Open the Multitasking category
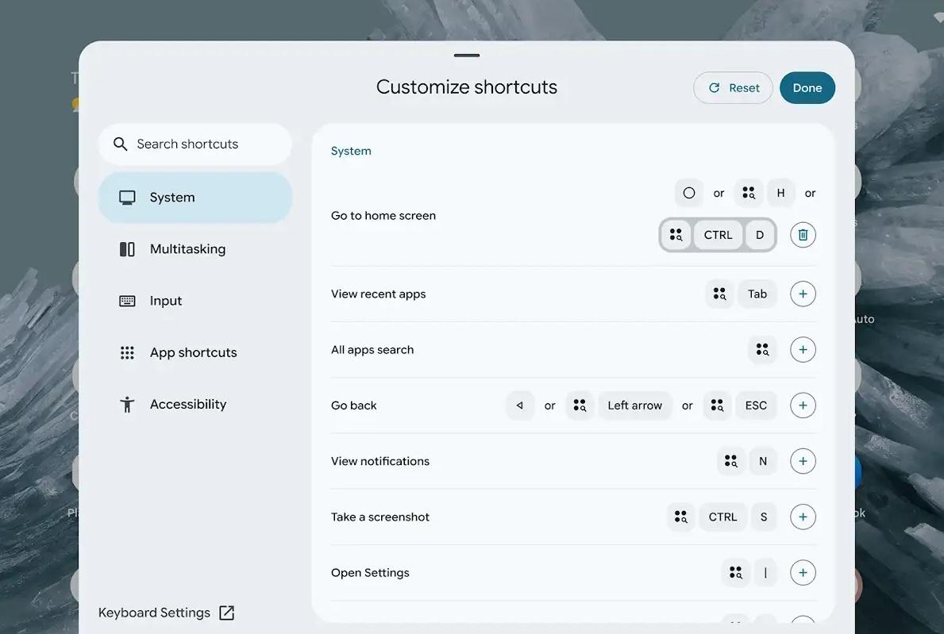 [195, 249]
